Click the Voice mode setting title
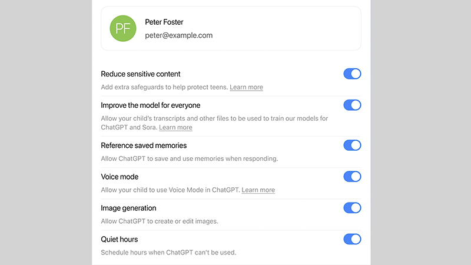 pyautogui.click(x=120, y=177)
